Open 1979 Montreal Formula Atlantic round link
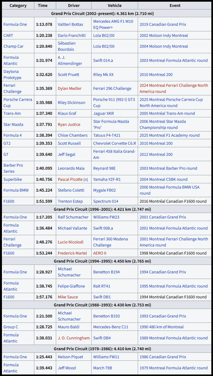The width and height of the screenshot is (213, 376). point(173,368)
